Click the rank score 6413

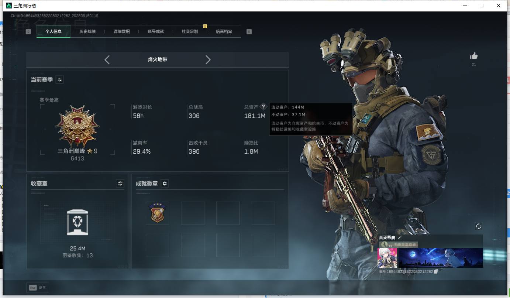[x=77, y=158]
